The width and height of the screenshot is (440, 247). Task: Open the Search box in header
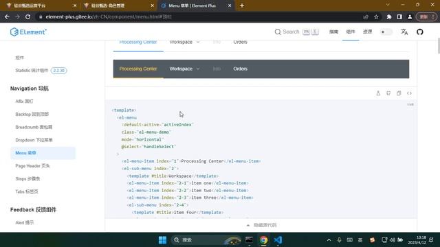(x=296, y=32)
